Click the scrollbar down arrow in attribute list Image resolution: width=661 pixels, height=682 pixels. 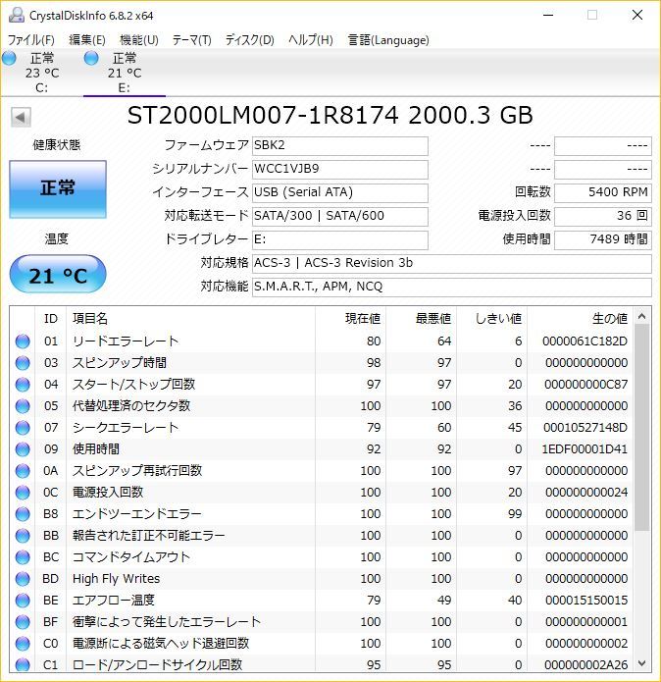coord(642,663)
